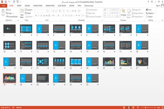
Task: Open the TRANSITIONS ribbon tab
Action: [38, 6]
